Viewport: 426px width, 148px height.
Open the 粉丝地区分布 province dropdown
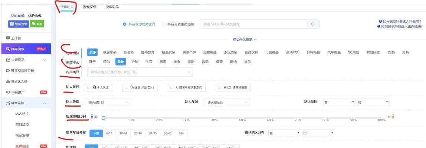284,133
